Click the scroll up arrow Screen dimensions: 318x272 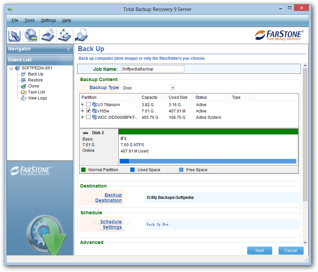click(x=305, y=65)
